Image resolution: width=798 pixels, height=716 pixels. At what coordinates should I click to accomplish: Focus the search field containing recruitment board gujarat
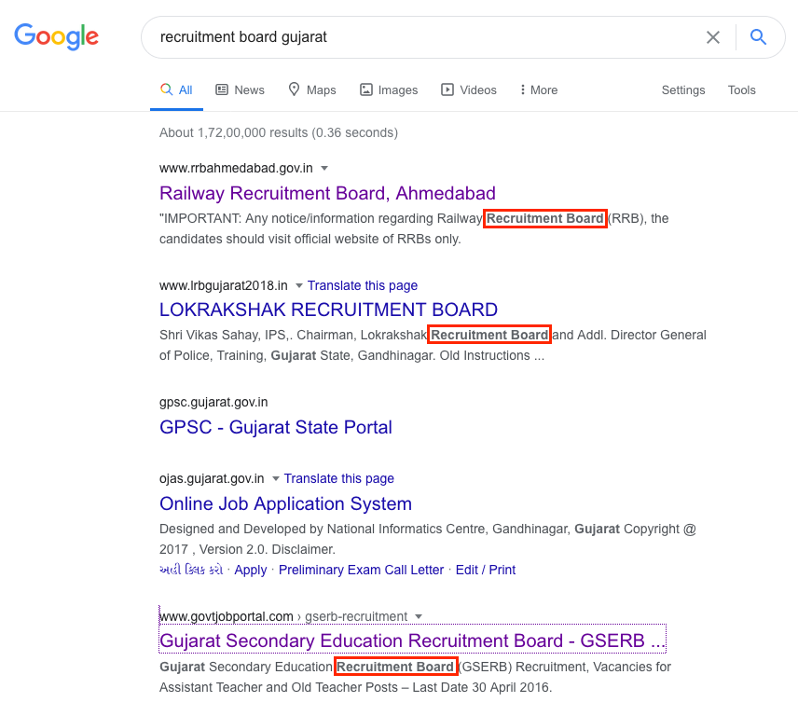tap(420, 37)
